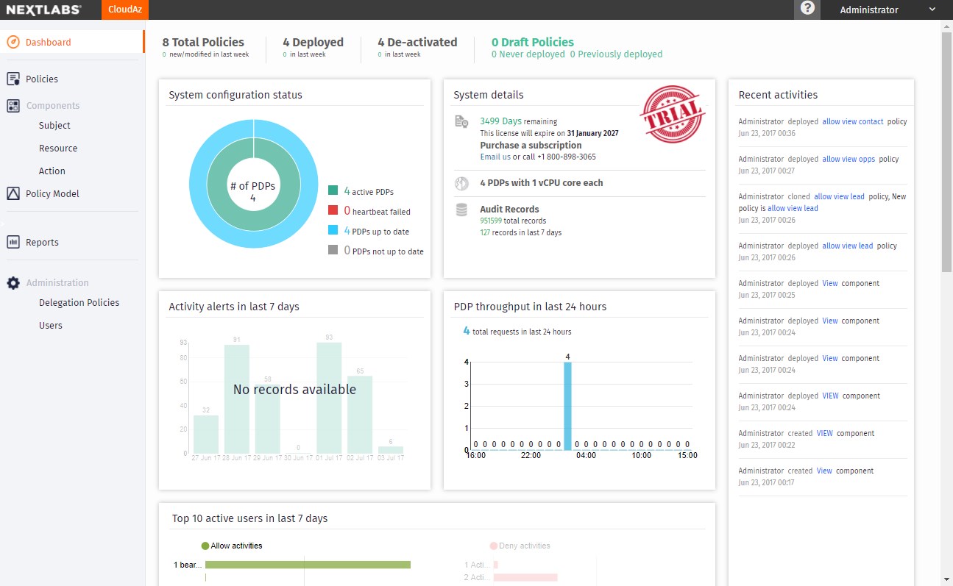
Task: Click the active PDPs green legend swatch
Action: (333, 191)
